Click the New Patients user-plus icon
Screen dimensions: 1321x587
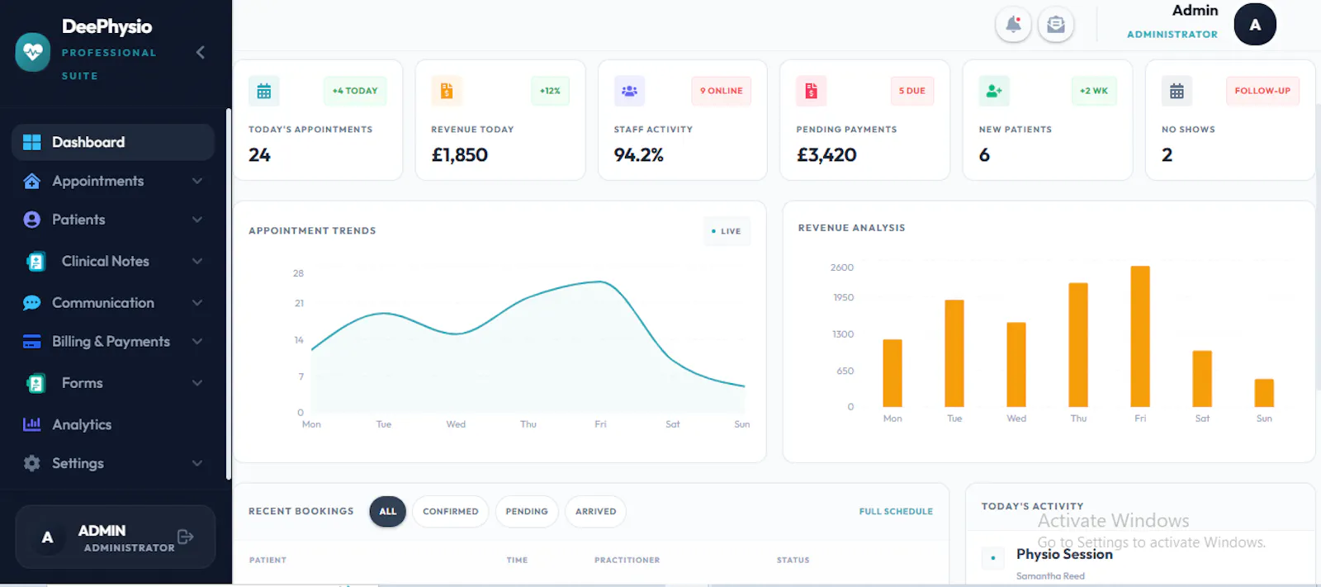(x=994, y=91)
